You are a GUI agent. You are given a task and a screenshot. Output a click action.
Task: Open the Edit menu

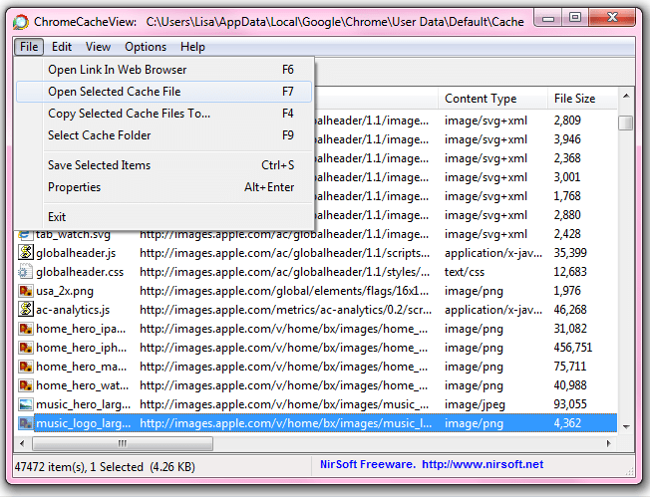click(62, 47)
